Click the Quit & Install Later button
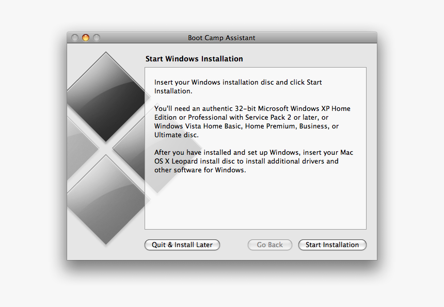The height and width of the screenshot is (307, 444). [x=182, y=245]
